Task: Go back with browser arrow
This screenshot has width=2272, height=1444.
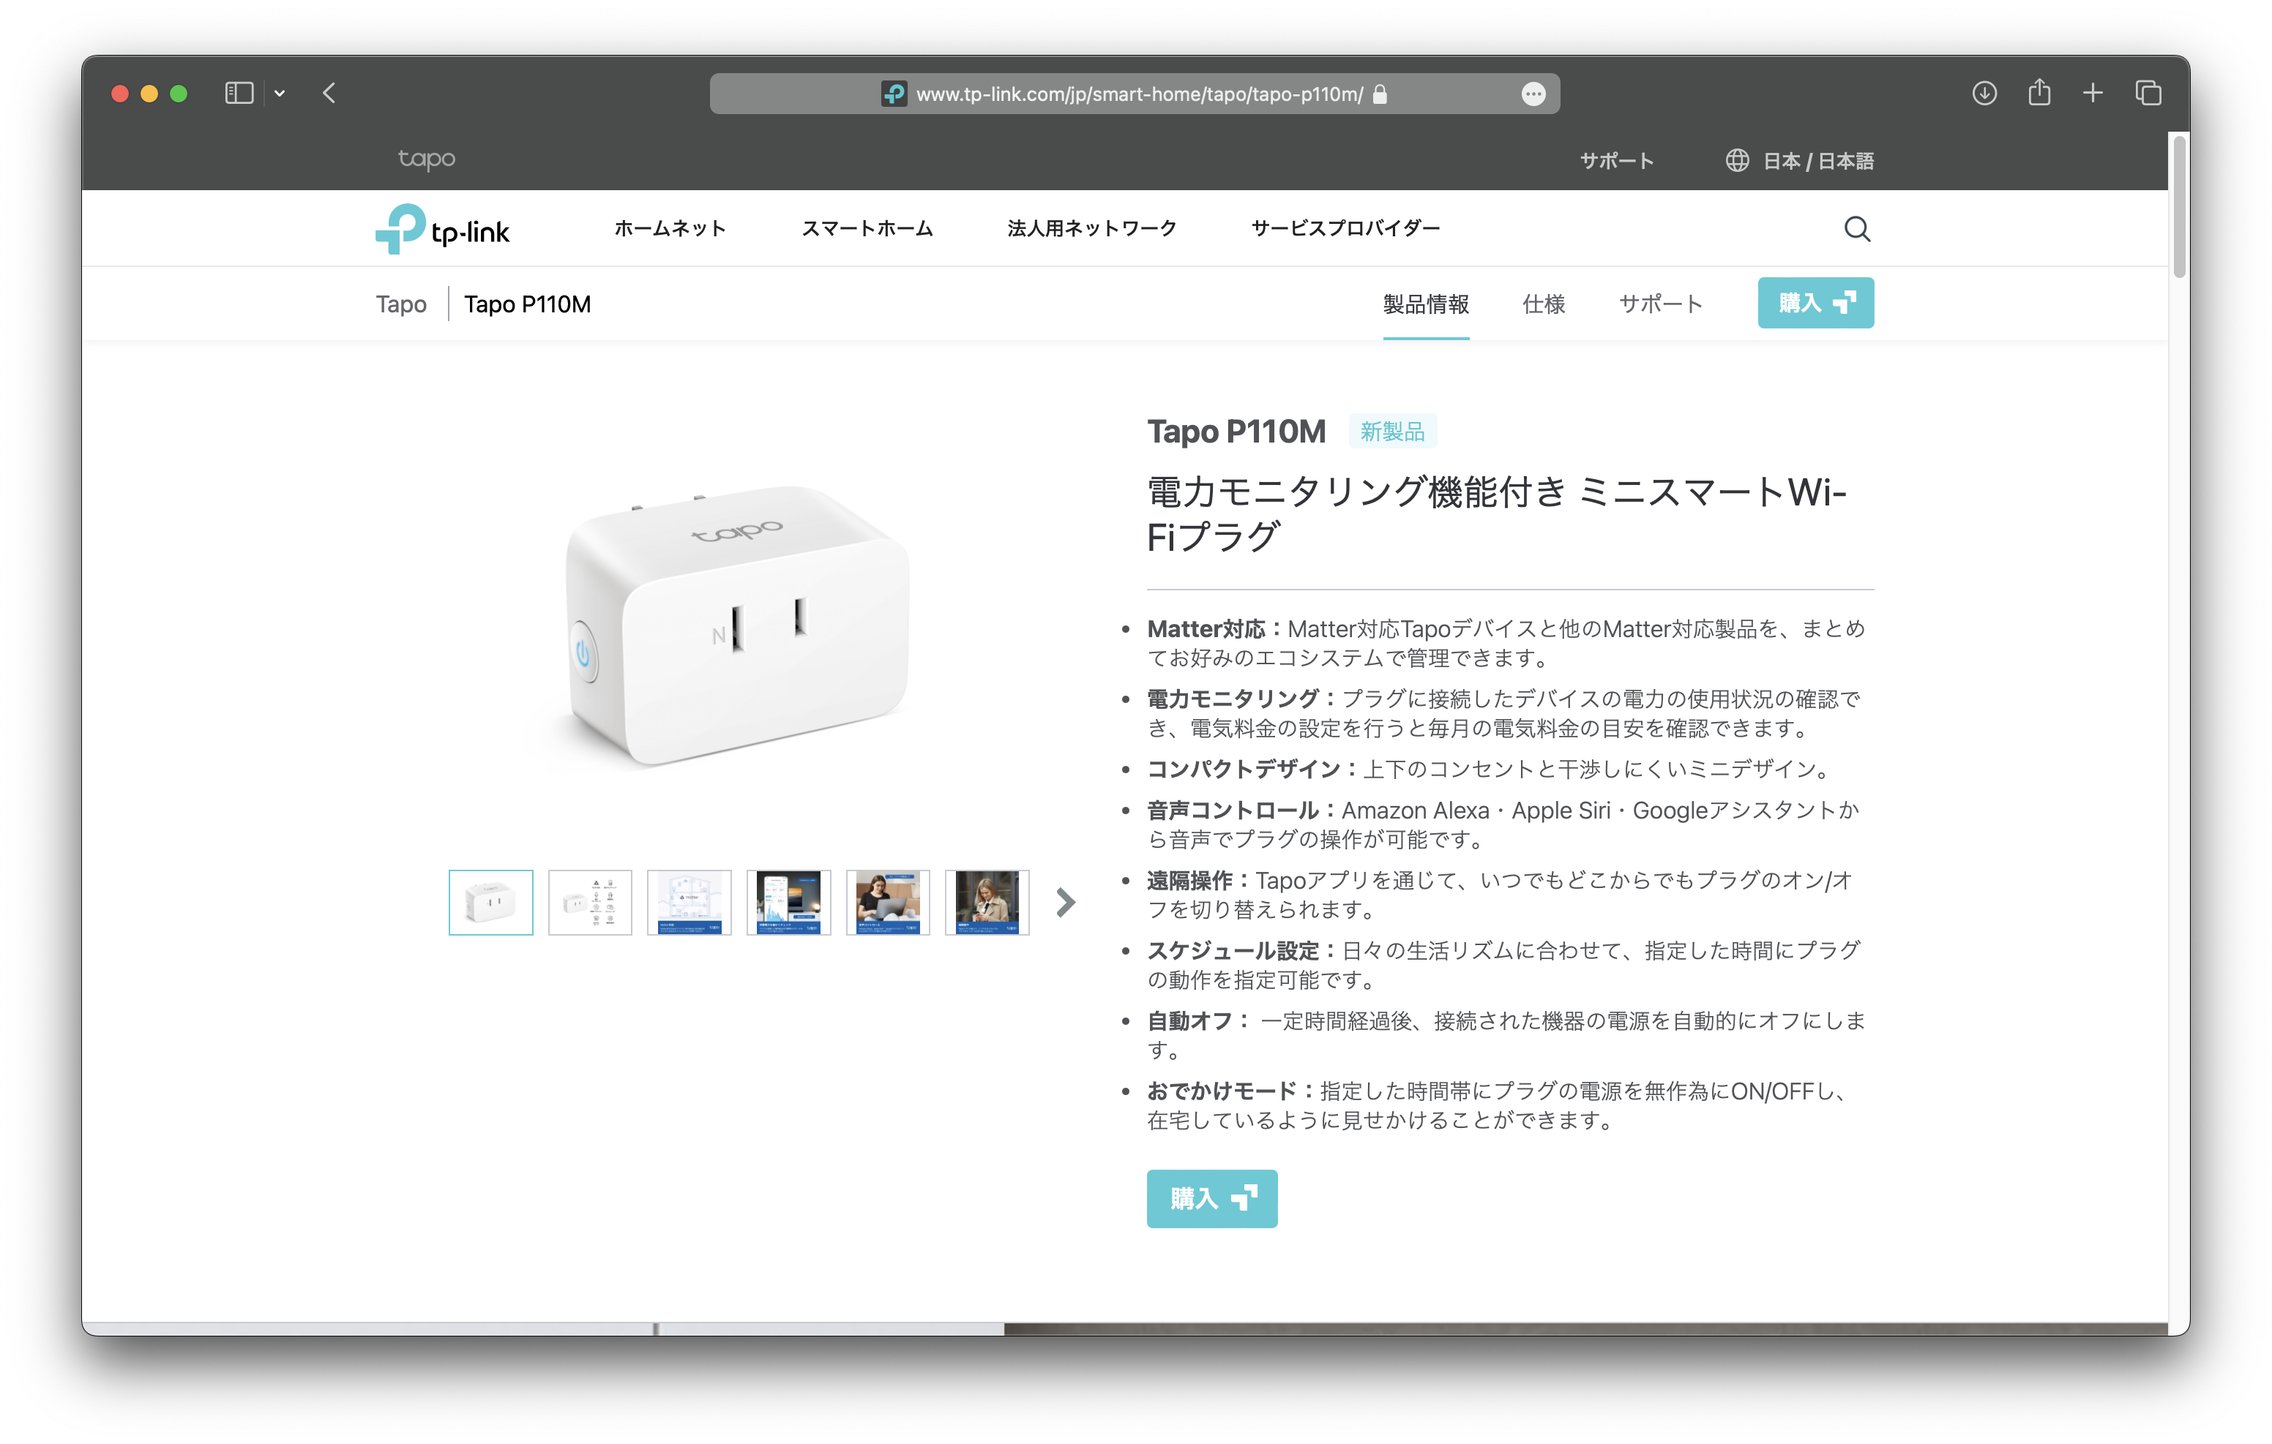Action: (x=329, y=94)
